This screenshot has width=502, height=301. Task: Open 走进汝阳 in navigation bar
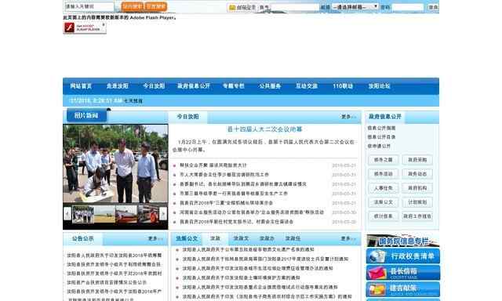tap(118, 86)
